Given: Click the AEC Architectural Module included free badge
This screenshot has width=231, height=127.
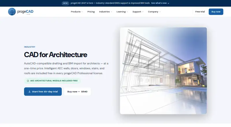Looking at the screenshot, I should pyautogui.click(x=52, y=81).
